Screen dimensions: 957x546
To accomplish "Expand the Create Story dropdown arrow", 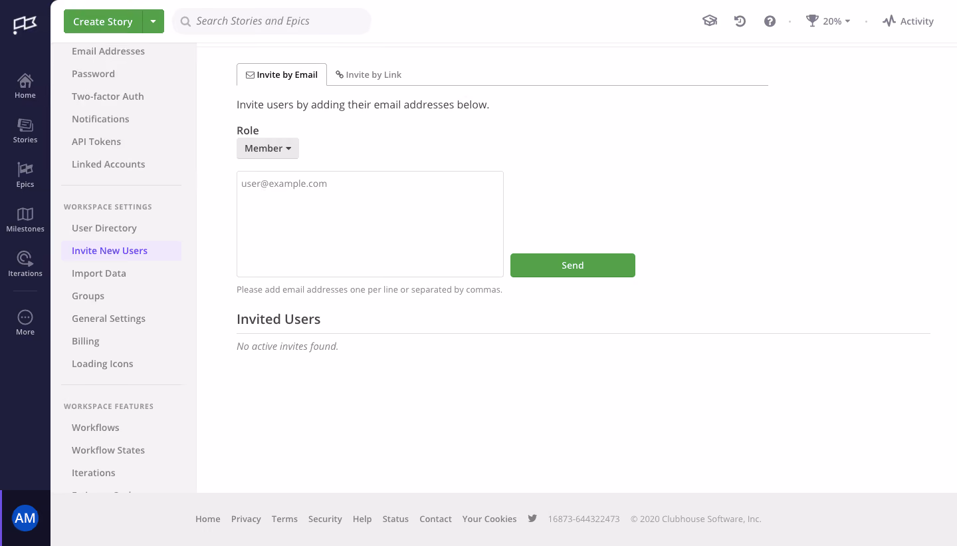I will [x=153, y=21].
